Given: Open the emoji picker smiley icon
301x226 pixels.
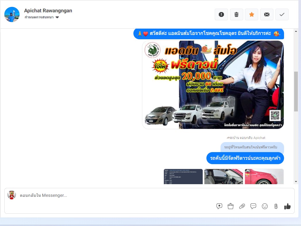Looking at the screenshot, I should pos(264,206).
